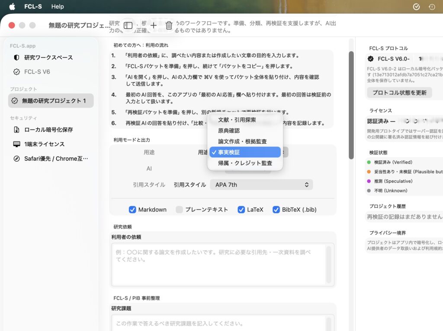443x331 pixels.
Task: Click into the 利用者の依頼 text field
Action: (x=223, y=265)
